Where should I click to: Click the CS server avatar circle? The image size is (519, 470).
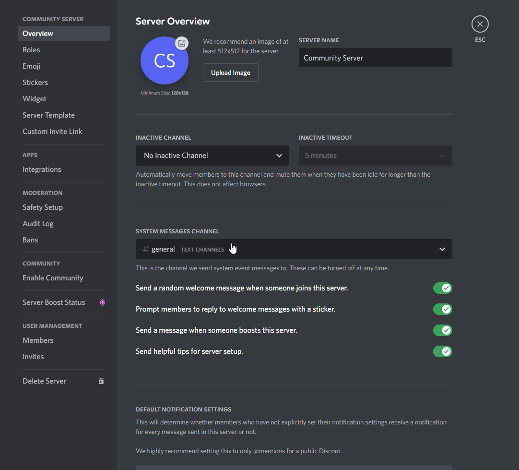(x=165, y=60)
